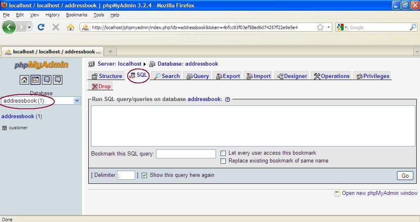Open the History menu

(x=53, y=15)
